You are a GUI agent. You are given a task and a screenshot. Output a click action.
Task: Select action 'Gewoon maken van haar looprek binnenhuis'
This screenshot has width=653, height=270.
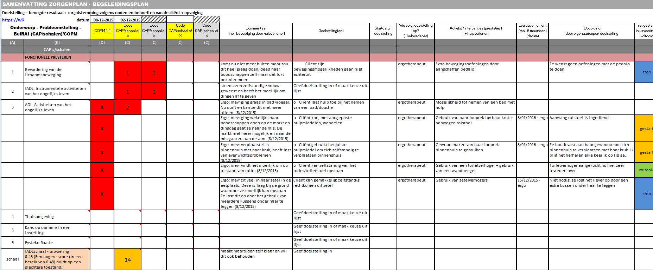[x=476, y=152]
